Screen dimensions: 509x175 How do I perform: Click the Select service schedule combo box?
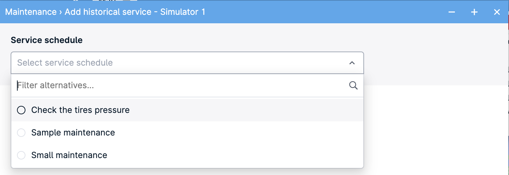coord(187,63)
